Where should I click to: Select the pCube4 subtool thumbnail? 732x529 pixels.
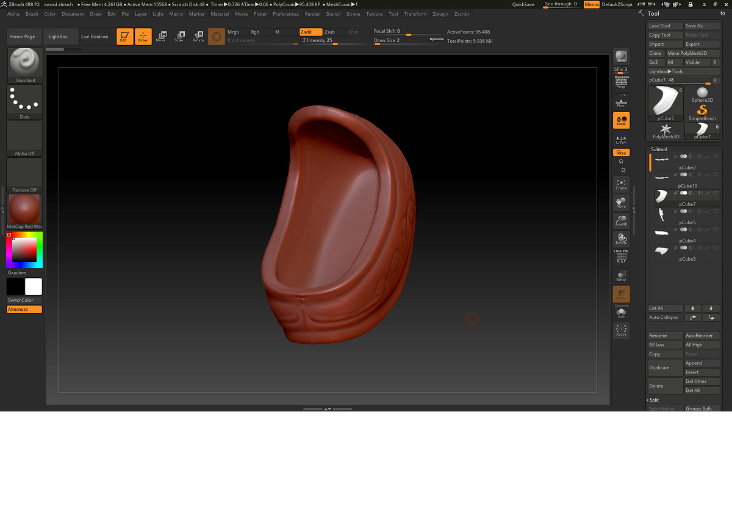(x=662, y=232)
